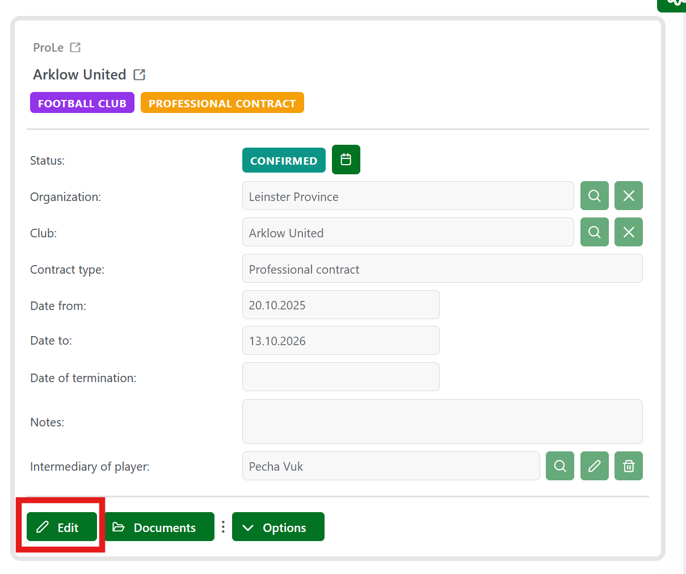686x574 pixels.
Task: Edit intermediary Pecha Vuk with pencil icon
Action: click(594, 466)
